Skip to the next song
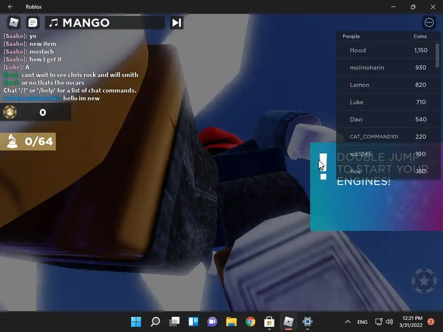The image size is (443, 332). 177,22
